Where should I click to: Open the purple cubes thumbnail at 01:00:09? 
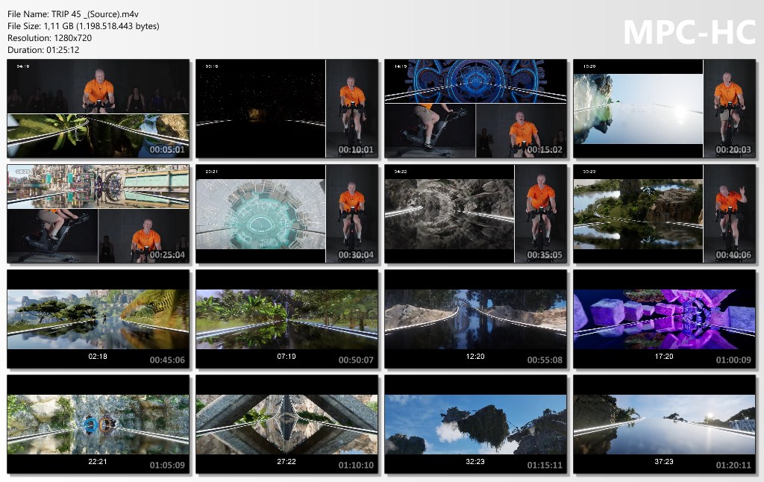pyautogui.click(x=665, y=319)
